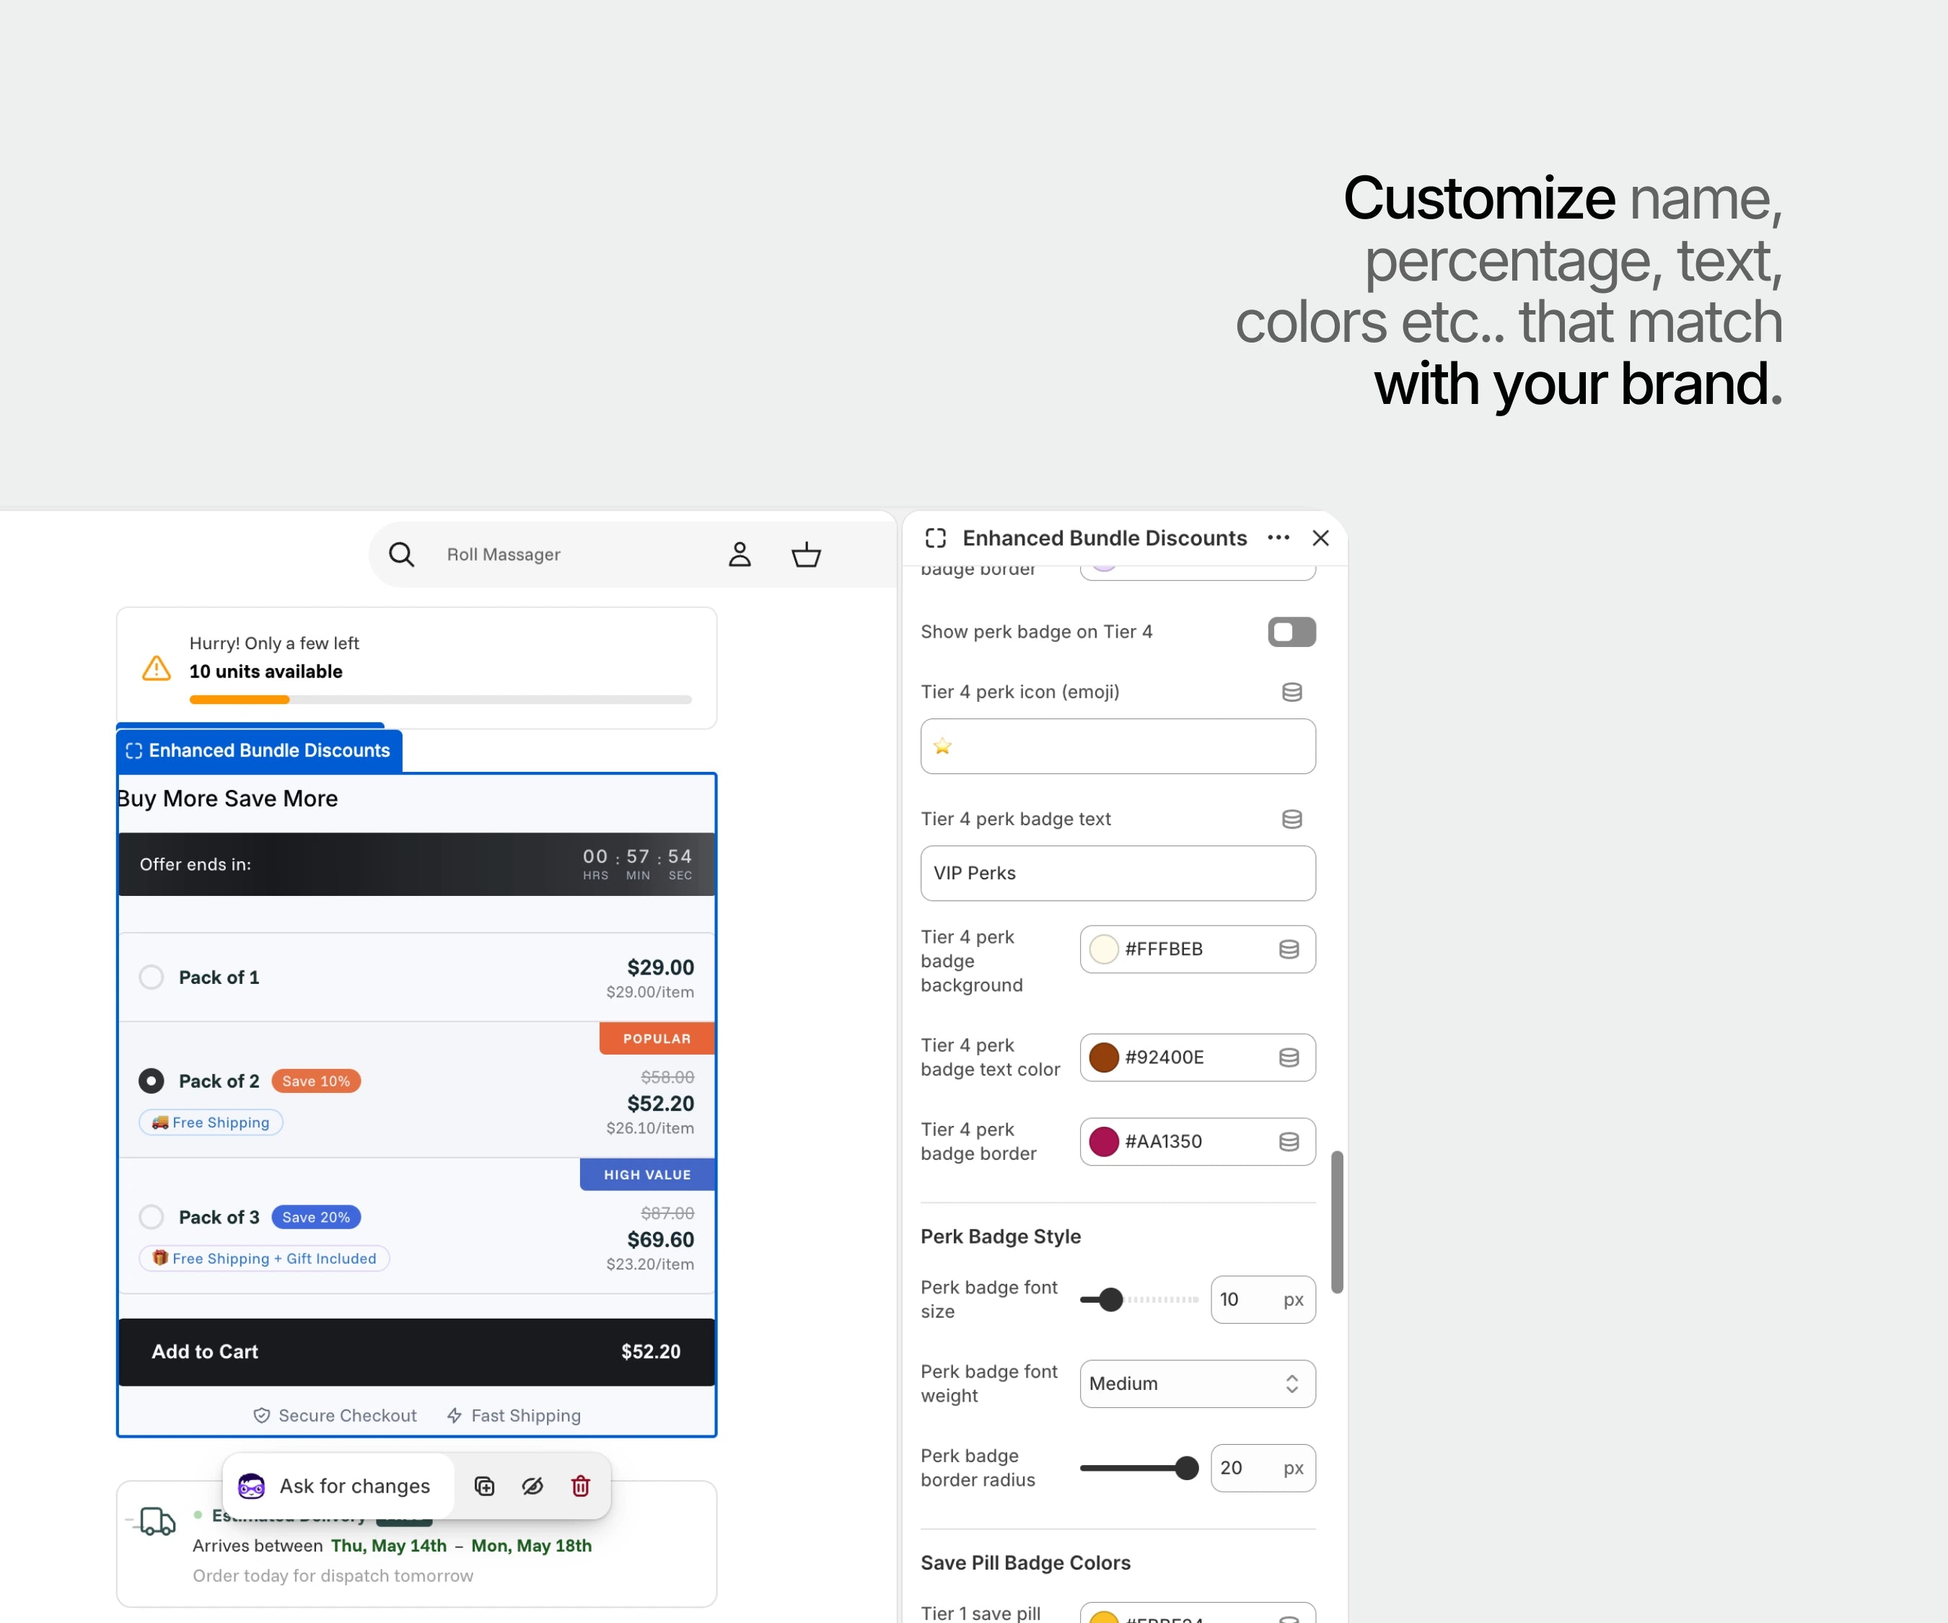Click the Tier 4 perk icon emoji field
Screen dimensions: 1948x1623
click(1118, 747)
